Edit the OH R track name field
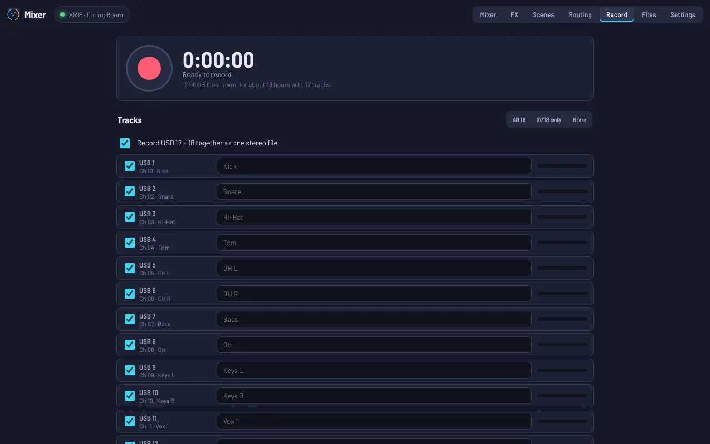This screenshot has height=444, width=710. [x=374, y=294]
